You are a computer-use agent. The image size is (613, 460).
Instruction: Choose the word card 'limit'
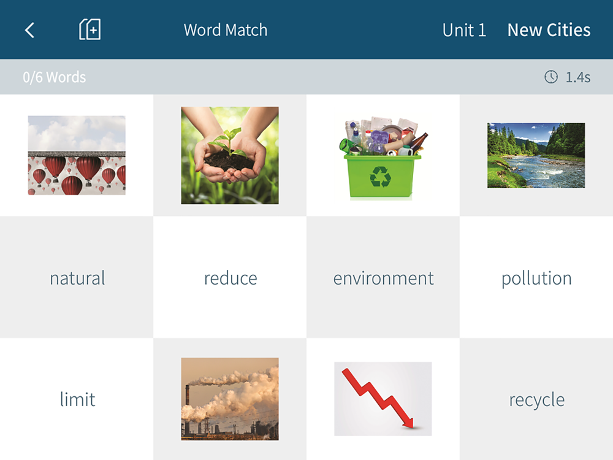[x=77, y=399]
